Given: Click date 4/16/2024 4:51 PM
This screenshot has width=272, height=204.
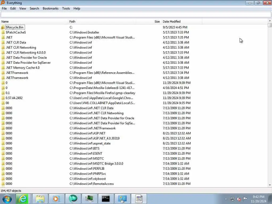Looking at the screenshot, I should pos(176,88).
